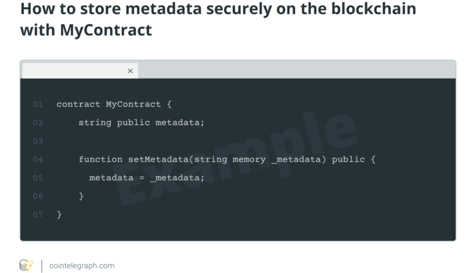The image size is (476, 273).
Task: Click line number 05 in the gutter
Action: 38,178
